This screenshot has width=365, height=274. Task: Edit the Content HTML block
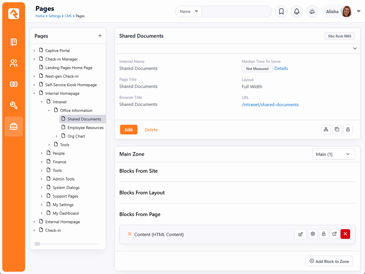point(301,234)
